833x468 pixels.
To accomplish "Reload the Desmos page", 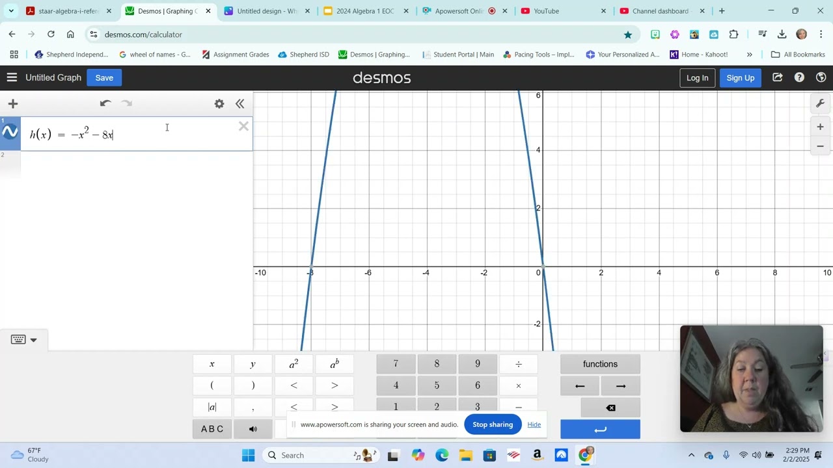I will (51, 34).
